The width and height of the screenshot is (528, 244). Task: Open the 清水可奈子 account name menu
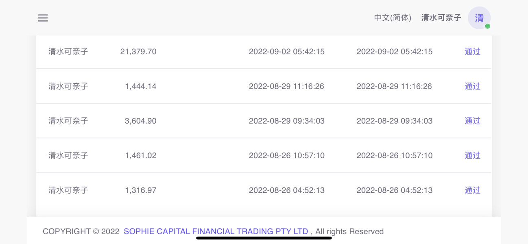point(441,18)
